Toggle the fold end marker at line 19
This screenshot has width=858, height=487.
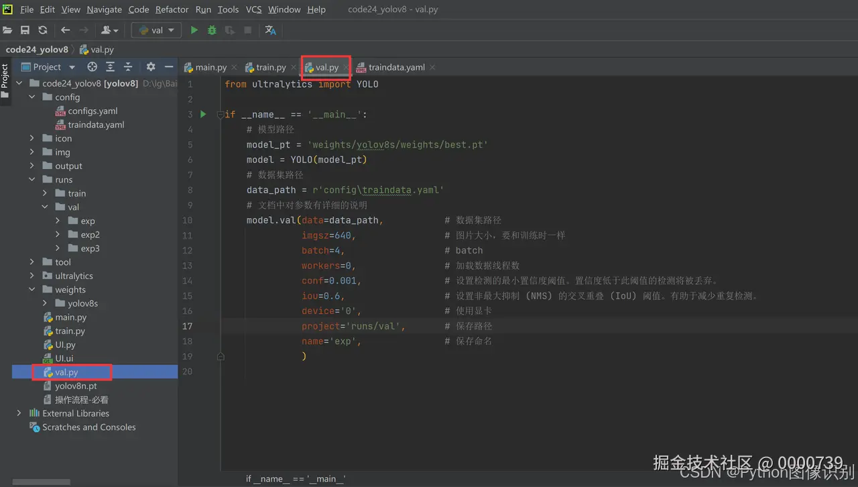click(221, 356)
